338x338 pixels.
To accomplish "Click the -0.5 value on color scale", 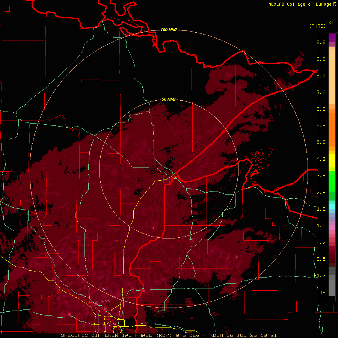I will [x=320, y=259].
